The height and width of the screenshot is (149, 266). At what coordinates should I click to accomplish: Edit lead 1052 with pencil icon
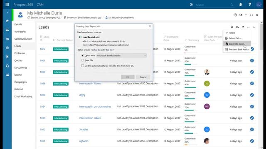click(252, 130)
